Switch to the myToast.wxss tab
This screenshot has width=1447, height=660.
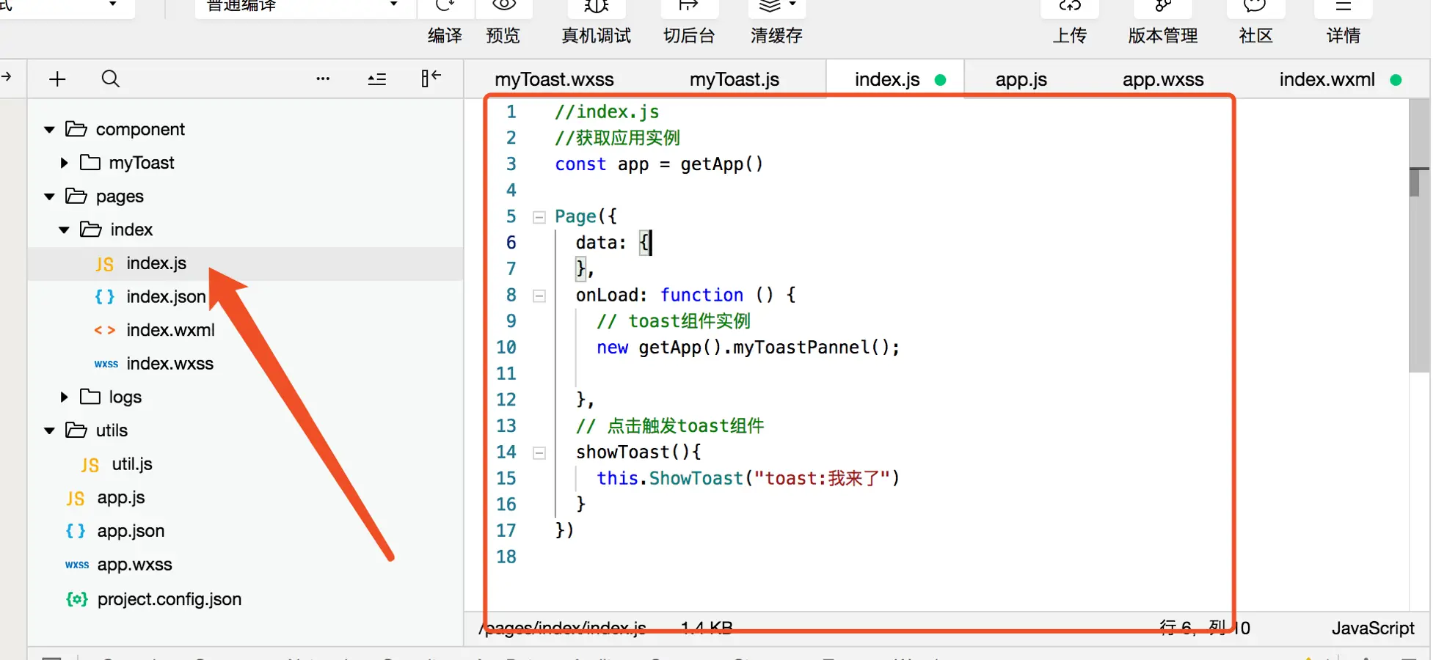(554, 79)
